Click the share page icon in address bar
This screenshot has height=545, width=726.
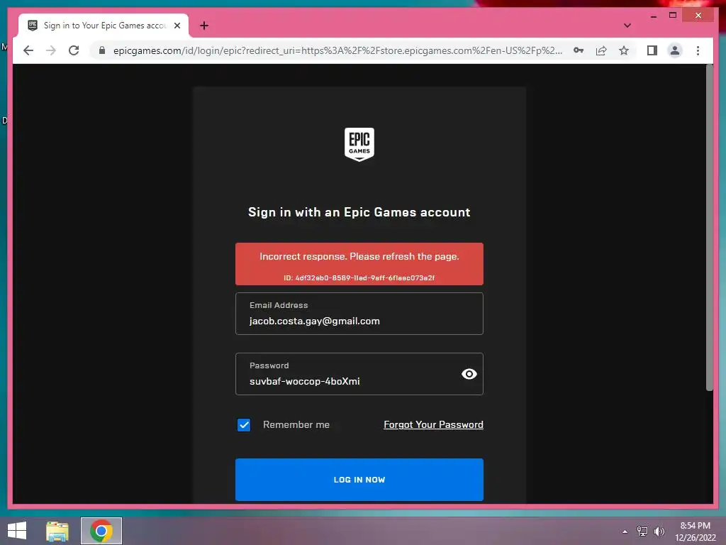tap(601, 50)
